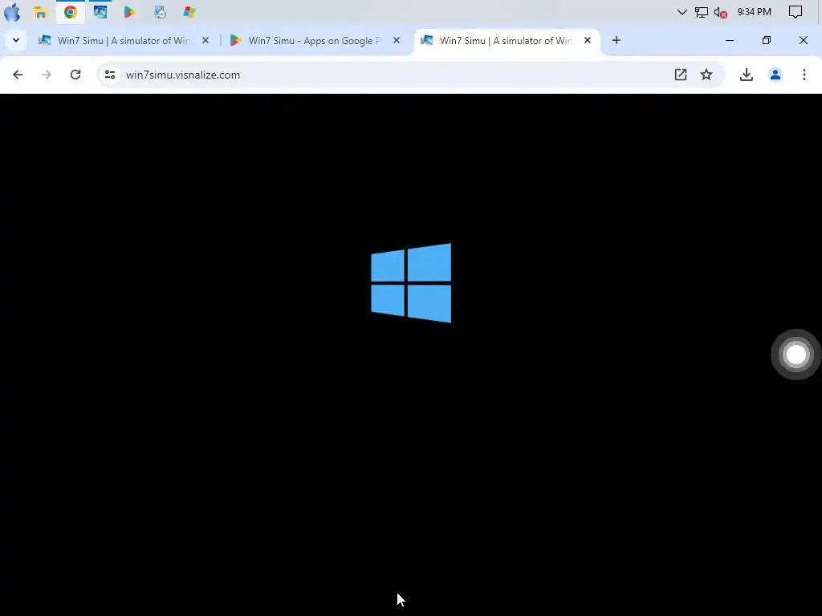
Task: Close the active Win7 Simu tab
Action: [588, 40]
